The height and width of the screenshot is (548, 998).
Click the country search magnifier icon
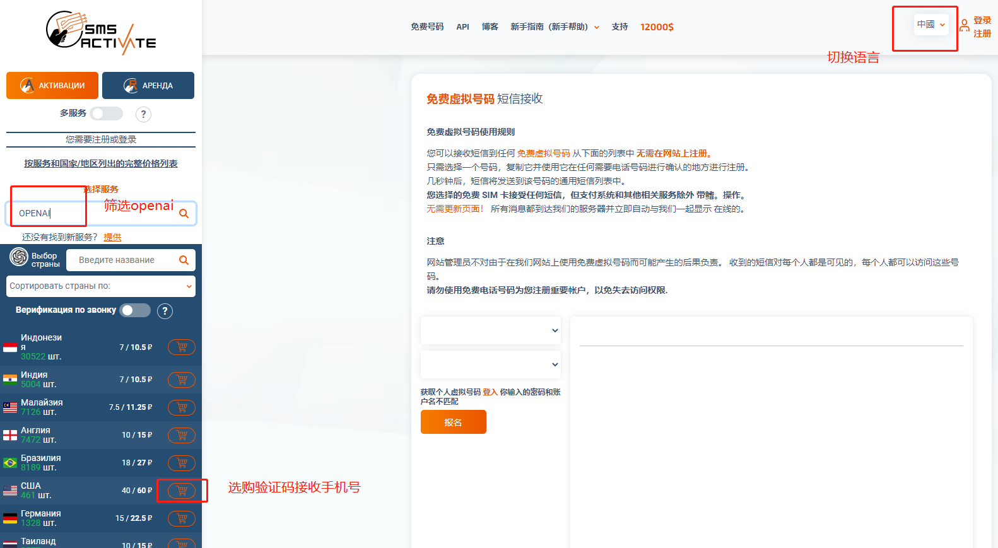pyautogui.click(x=184, y=260)
